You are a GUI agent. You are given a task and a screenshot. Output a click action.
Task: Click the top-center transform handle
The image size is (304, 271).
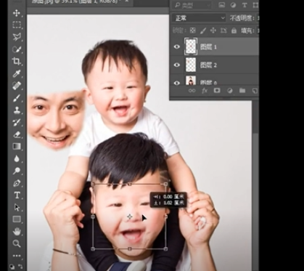(130, 185)
